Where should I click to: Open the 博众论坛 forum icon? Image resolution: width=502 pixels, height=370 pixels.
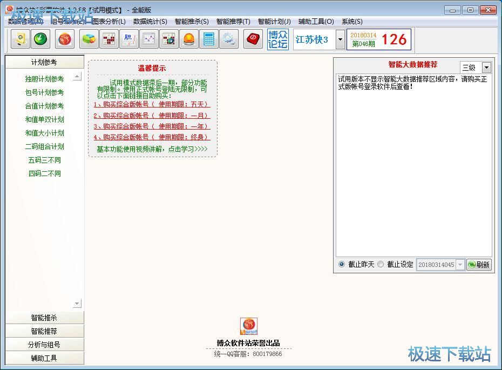coord(278,39)
